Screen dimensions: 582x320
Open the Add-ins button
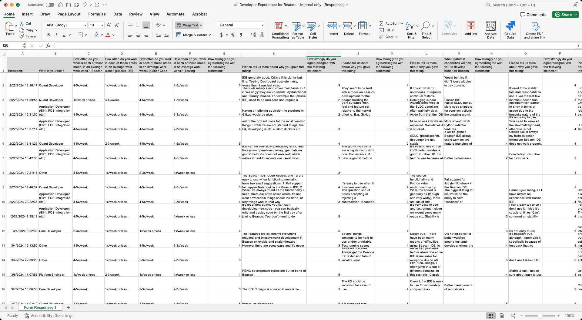[471, 29]
